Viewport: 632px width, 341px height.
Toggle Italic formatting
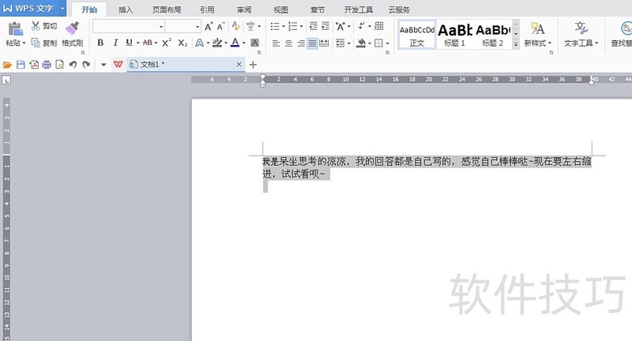pyautogui.click(x=114, y=43)
